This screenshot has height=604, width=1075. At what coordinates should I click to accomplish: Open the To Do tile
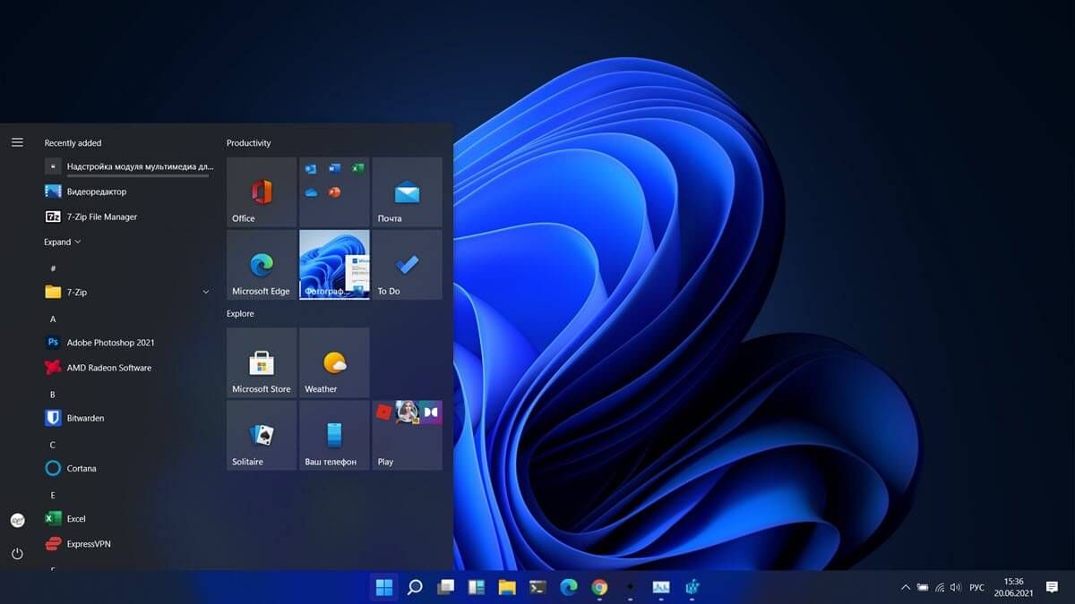(407, 265)
